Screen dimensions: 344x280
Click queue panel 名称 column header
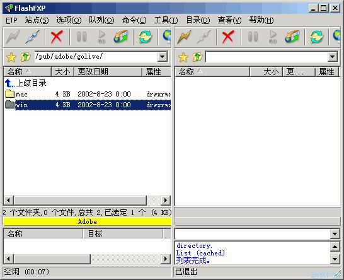(x=43, y=233)
